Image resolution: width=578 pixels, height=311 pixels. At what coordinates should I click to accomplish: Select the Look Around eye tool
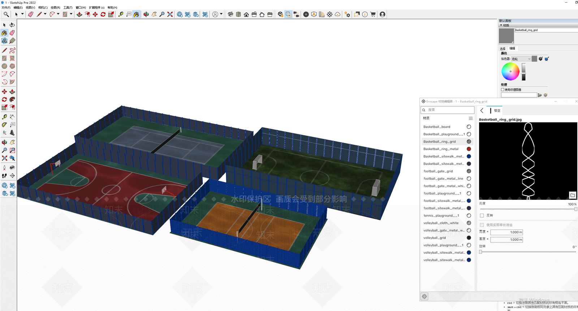coord(12,168)
